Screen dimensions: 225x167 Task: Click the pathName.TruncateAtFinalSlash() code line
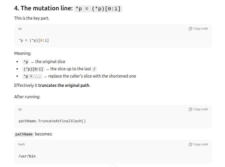point(52,121)
